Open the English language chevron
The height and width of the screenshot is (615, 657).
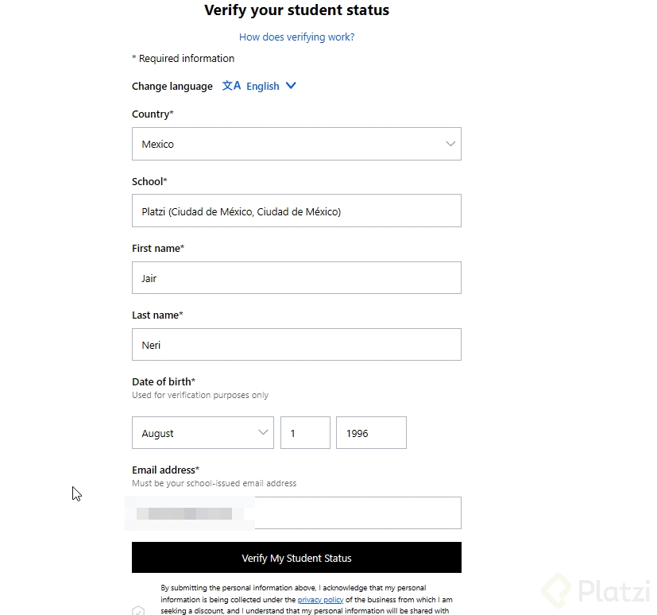pos(291,86)
